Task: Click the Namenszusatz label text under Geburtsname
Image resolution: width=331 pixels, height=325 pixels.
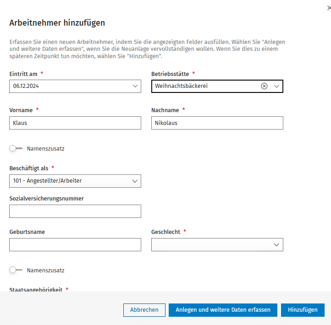Action: [45, 271]
